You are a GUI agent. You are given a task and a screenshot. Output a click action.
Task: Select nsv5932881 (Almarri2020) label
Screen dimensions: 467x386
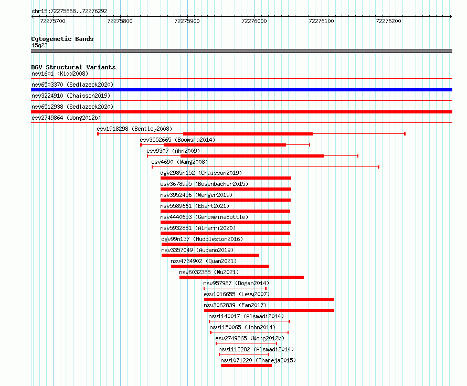click(x=198, y=228)
